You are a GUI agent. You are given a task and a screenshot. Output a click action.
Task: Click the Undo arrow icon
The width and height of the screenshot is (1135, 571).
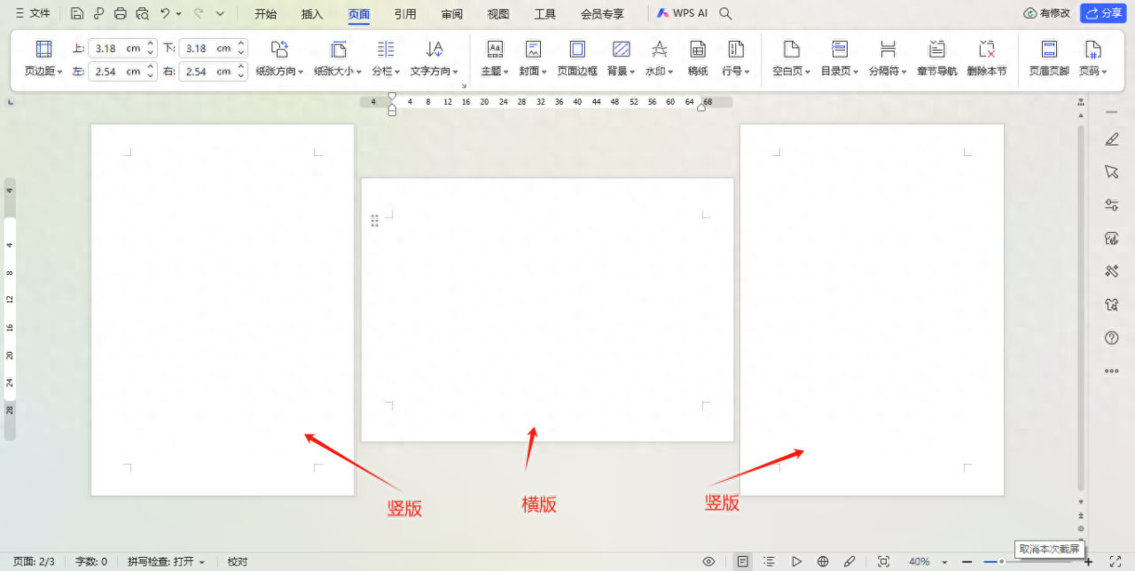coord(165,13)
